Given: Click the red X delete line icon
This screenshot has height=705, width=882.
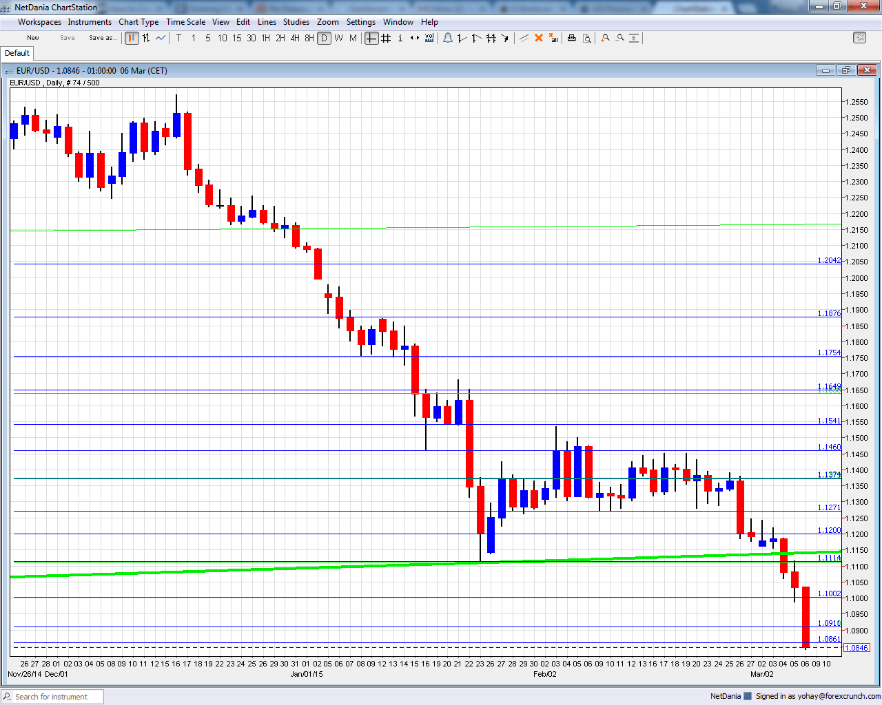Looking at the screenshot, I should coord(539,38).
